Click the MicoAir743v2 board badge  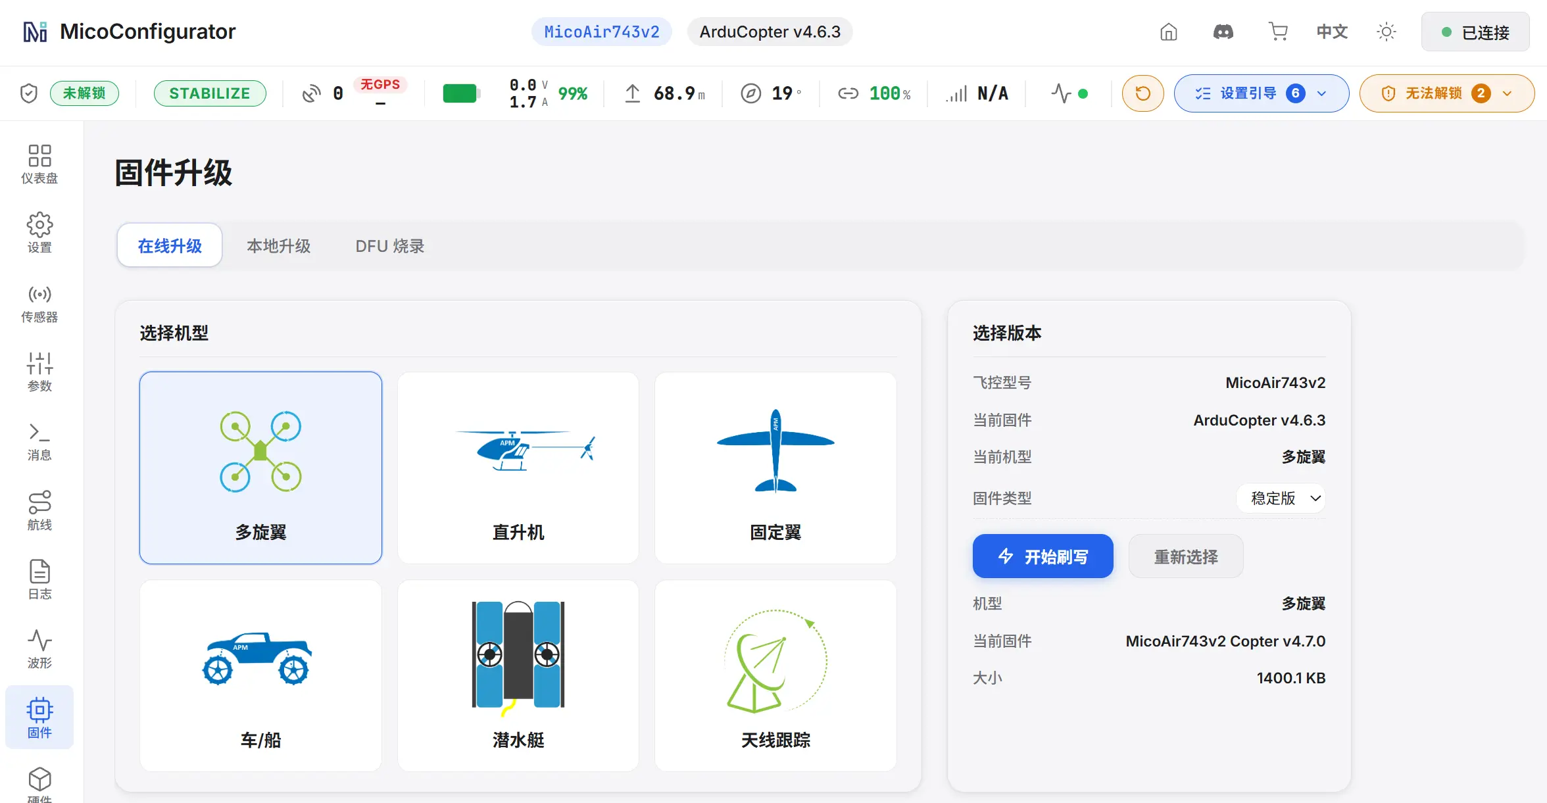click(602, 32)
